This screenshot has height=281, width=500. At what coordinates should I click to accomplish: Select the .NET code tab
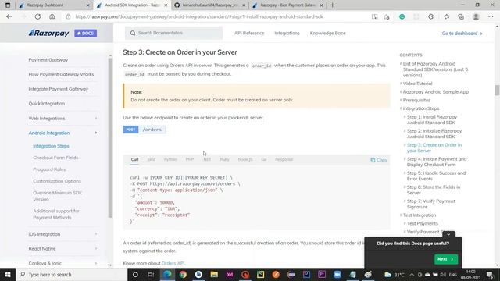pos(207,159)
